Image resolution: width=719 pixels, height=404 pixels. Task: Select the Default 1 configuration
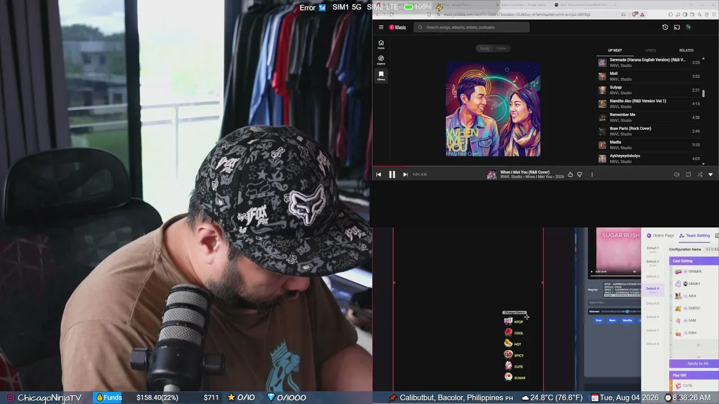tap(653, 249)
